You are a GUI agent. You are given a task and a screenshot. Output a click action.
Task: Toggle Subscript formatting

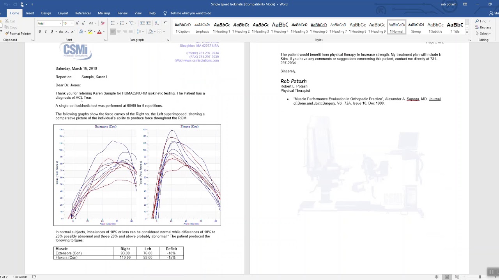tap(67, 31)
